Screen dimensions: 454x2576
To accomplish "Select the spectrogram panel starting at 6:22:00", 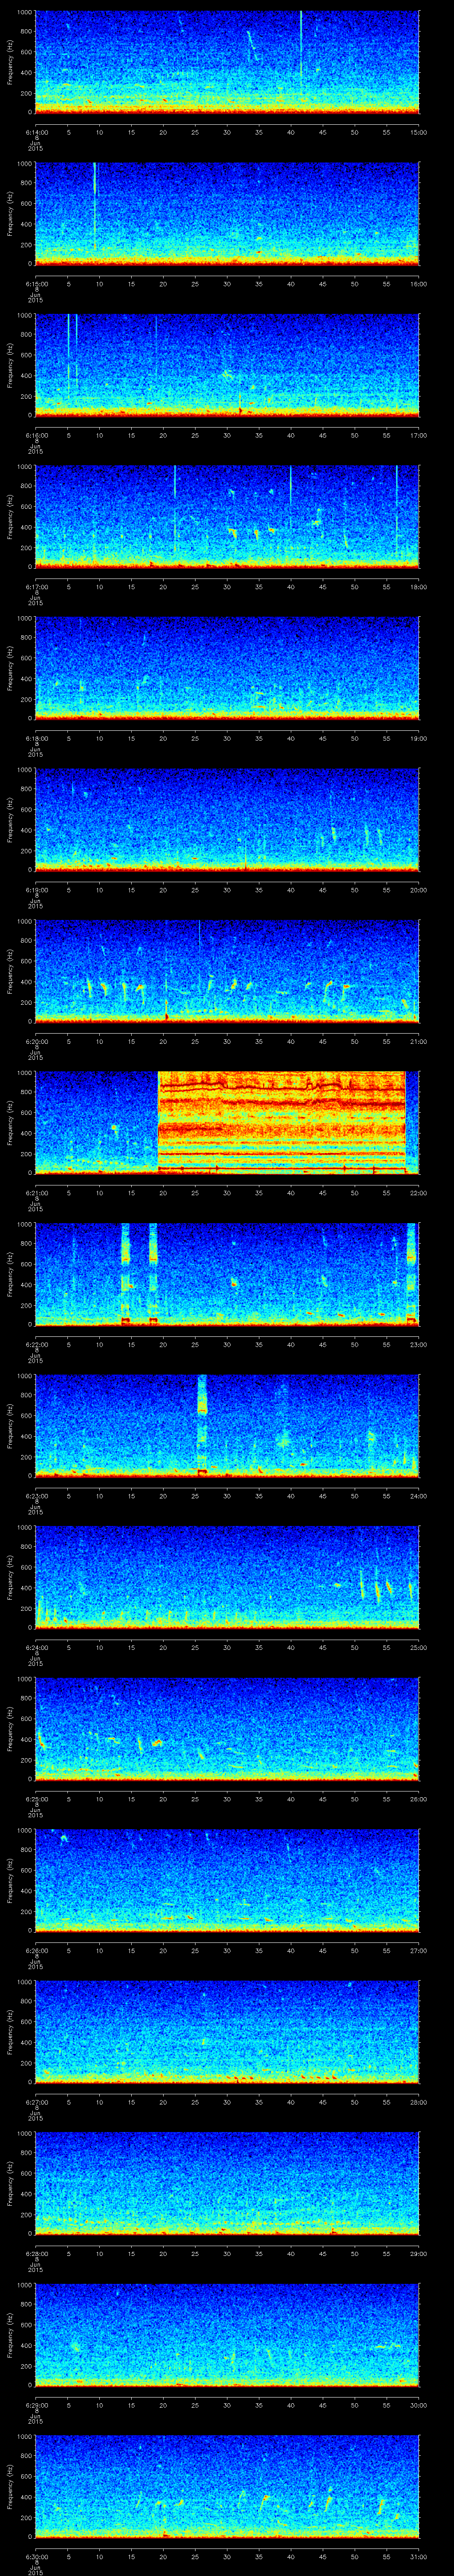I will click(227, 1274).
